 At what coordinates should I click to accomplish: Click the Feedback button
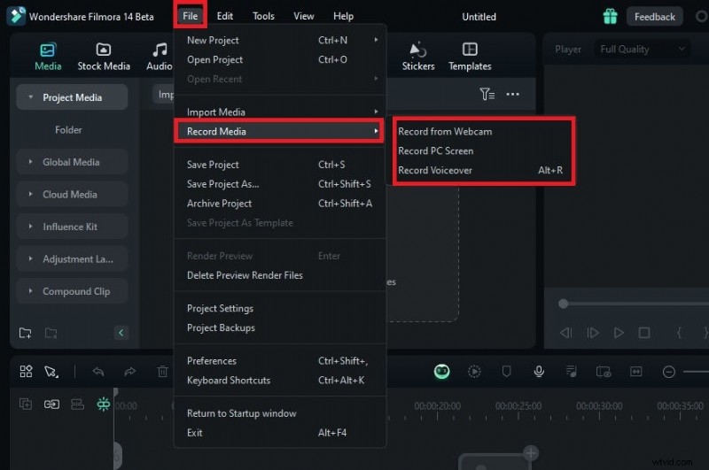[654, 17]
